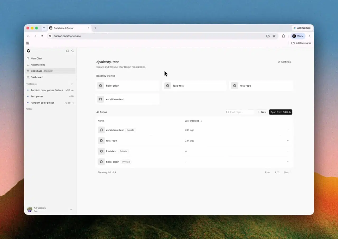
Task: Go to Automations in sidebar
Action: tap(50, 65)
